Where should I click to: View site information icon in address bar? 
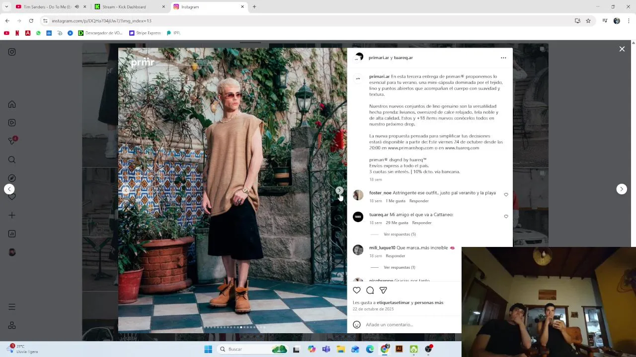pos(45,21)
